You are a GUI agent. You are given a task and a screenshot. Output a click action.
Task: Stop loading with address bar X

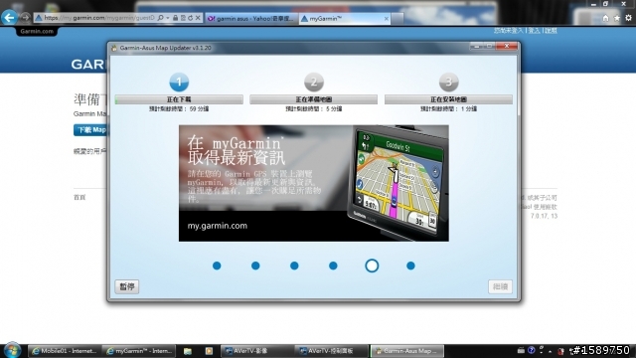tap(198, 18)
